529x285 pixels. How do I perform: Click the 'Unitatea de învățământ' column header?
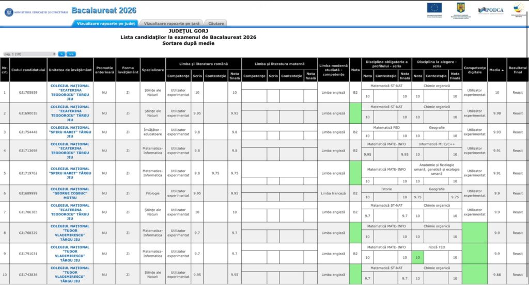coord(70,70)
